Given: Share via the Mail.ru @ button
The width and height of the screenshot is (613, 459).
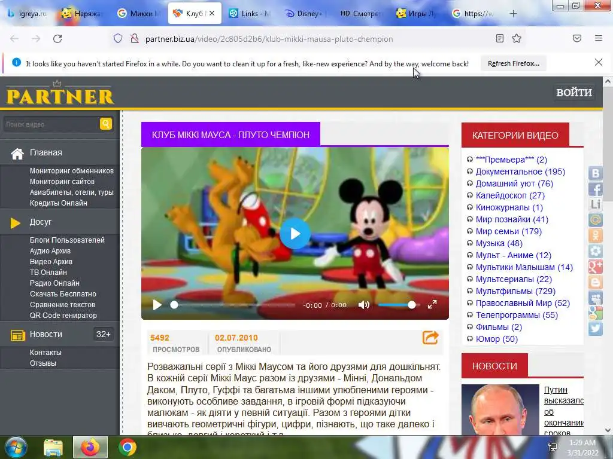Looking at the screenshot, I should coord(596,220).
